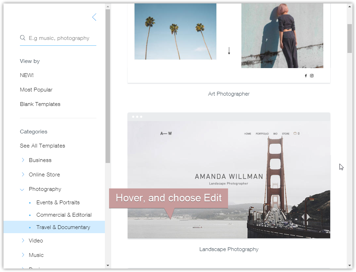
Task: Click the Art Photographer template thumbnail
Action: (229, 43)
